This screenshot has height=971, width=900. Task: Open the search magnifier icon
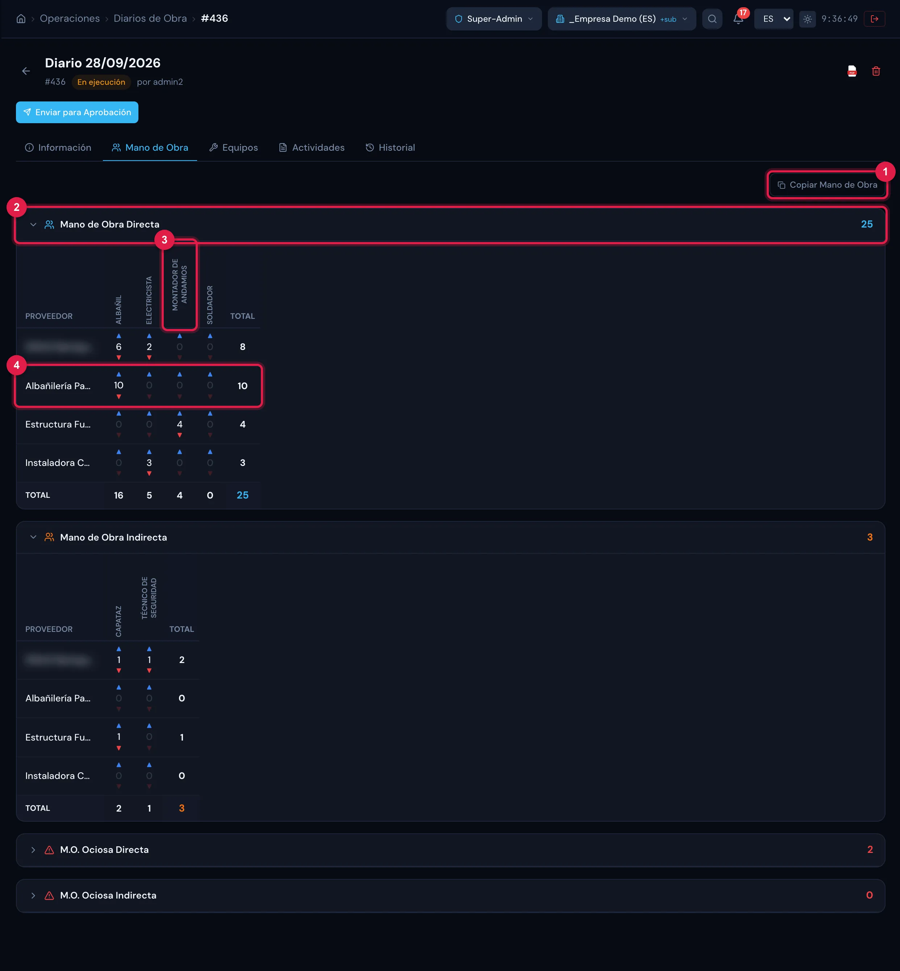712,19
